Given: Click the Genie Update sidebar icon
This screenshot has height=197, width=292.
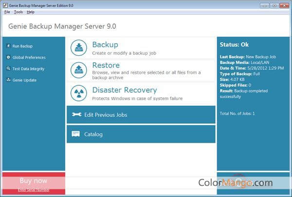Looking at the screenshot, I should pyautogui.click(x=8, y=80).
